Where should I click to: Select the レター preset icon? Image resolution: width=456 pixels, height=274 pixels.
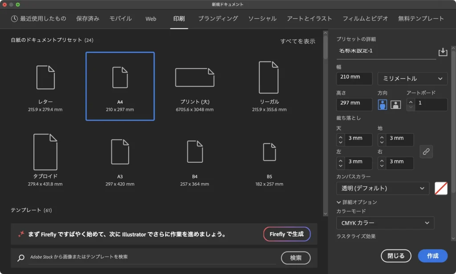(x=45, y=77)
